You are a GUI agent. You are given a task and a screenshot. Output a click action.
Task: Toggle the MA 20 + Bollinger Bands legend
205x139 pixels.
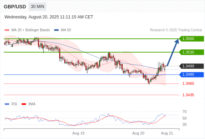(27, 30)
